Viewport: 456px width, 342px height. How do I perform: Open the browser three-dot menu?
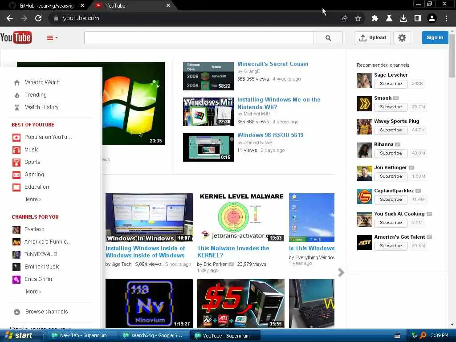pos(446,18)
